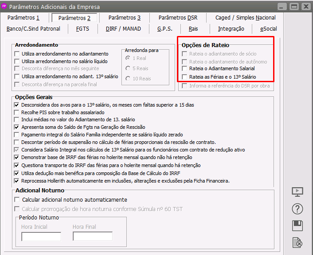Close the Parâmetros Adicionais da Empresa window
Screen dimensions: 313x255
(x=305, y=6)
